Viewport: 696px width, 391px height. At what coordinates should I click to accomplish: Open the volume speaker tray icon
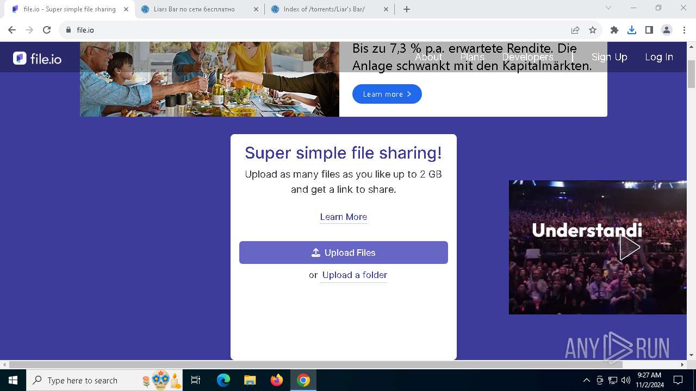(x=625, y=380)
